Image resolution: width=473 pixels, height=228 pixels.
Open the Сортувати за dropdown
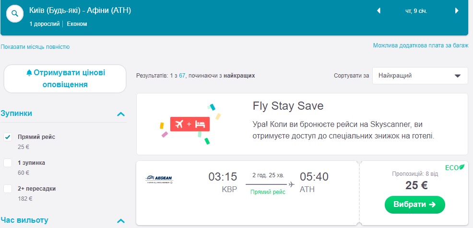tap(420, 76)
